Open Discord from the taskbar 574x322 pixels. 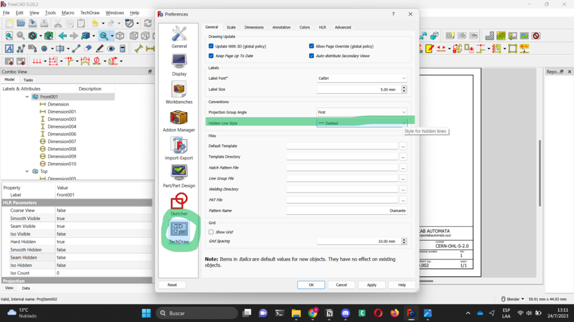[345, 313]
